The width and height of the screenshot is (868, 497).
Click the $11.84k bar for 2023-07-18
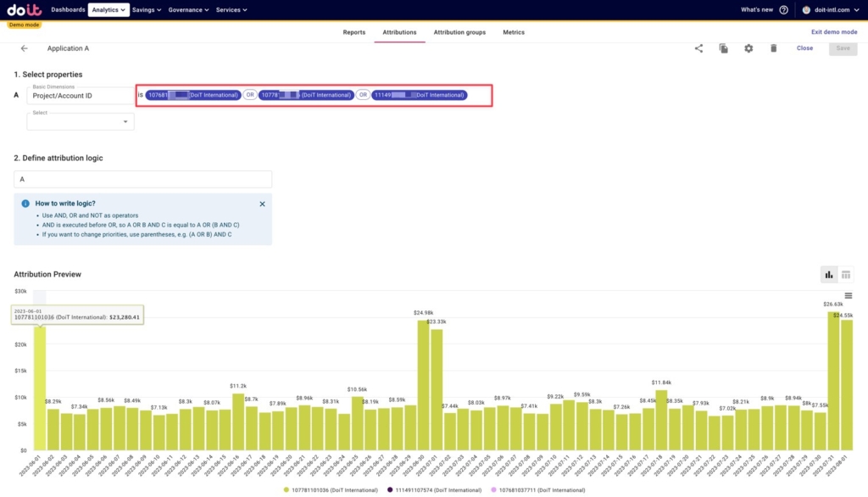[661, 420]
